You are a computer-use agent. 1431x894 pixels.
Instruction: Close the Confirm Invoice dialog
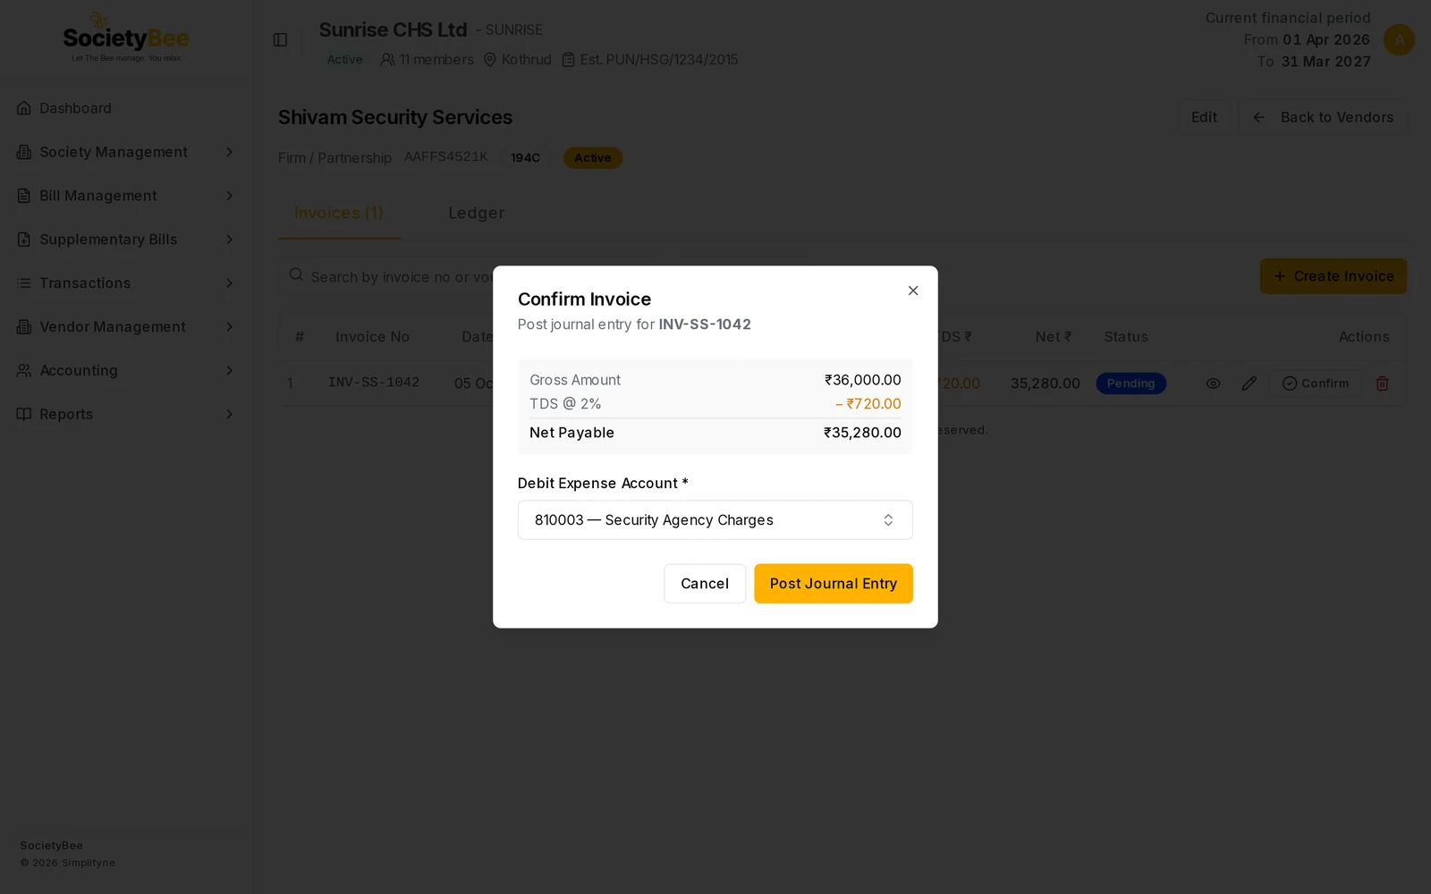pos(912,291)
